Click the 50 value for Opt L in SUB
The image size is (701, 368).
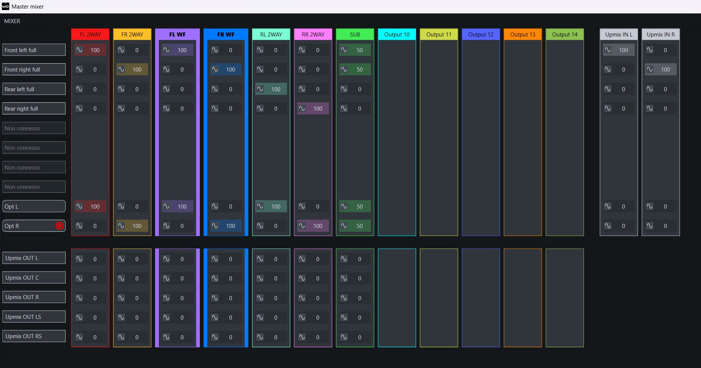tap(359, 206)
